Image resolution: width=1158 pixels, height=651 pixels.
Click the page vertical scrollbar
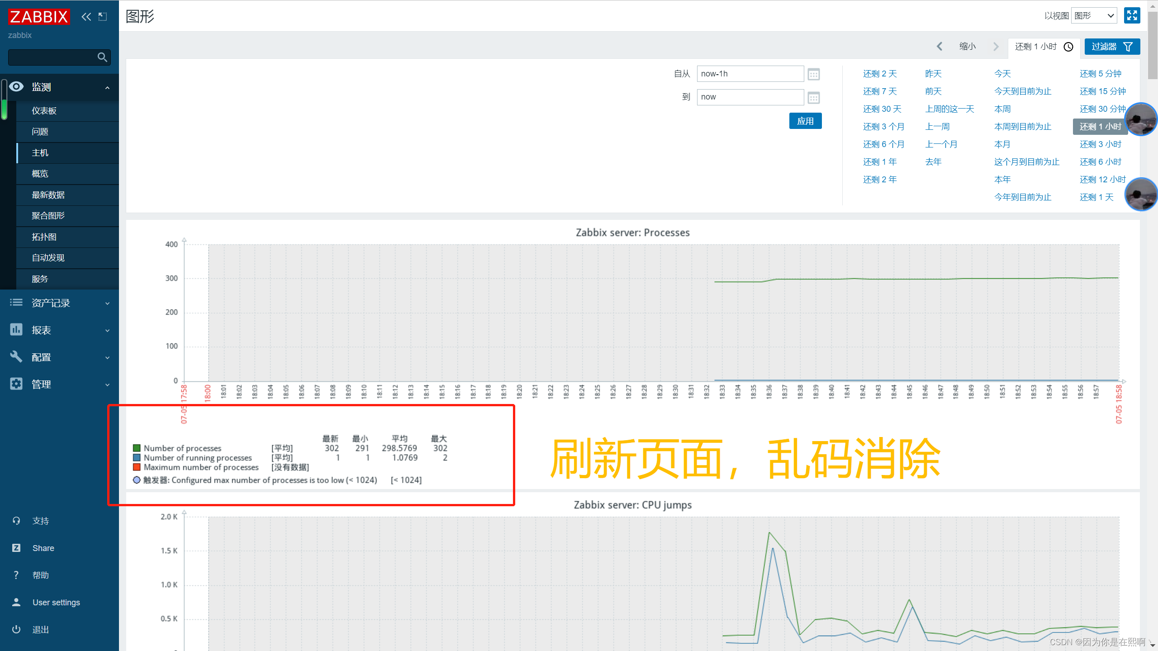coord(1153,45)
